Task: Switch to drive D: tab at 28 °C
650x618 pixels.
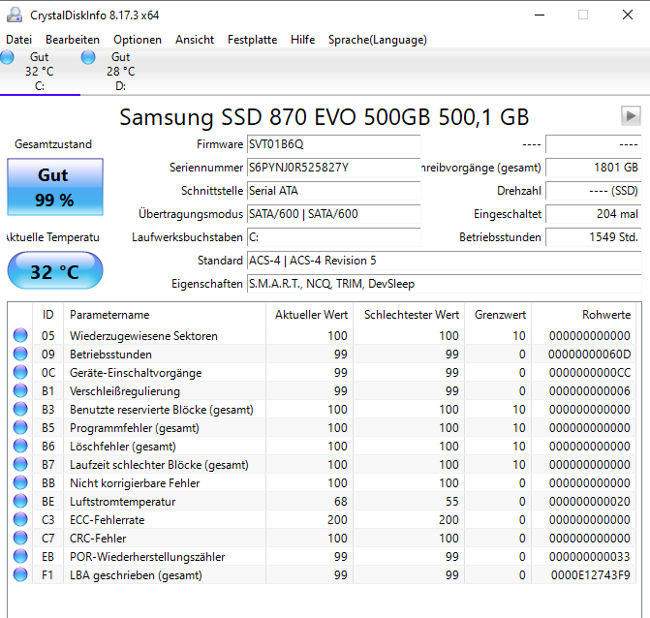Action: [x=121, y=72]
